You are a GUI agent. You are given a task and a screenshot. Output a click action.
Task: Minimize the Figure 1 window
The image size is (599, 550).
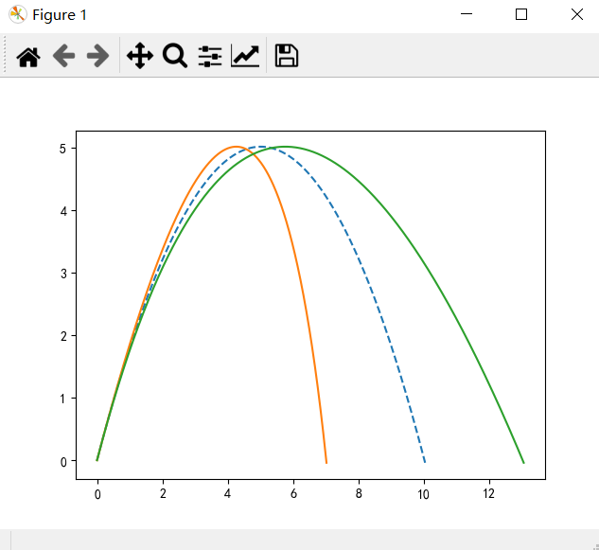tap(467, 14)
